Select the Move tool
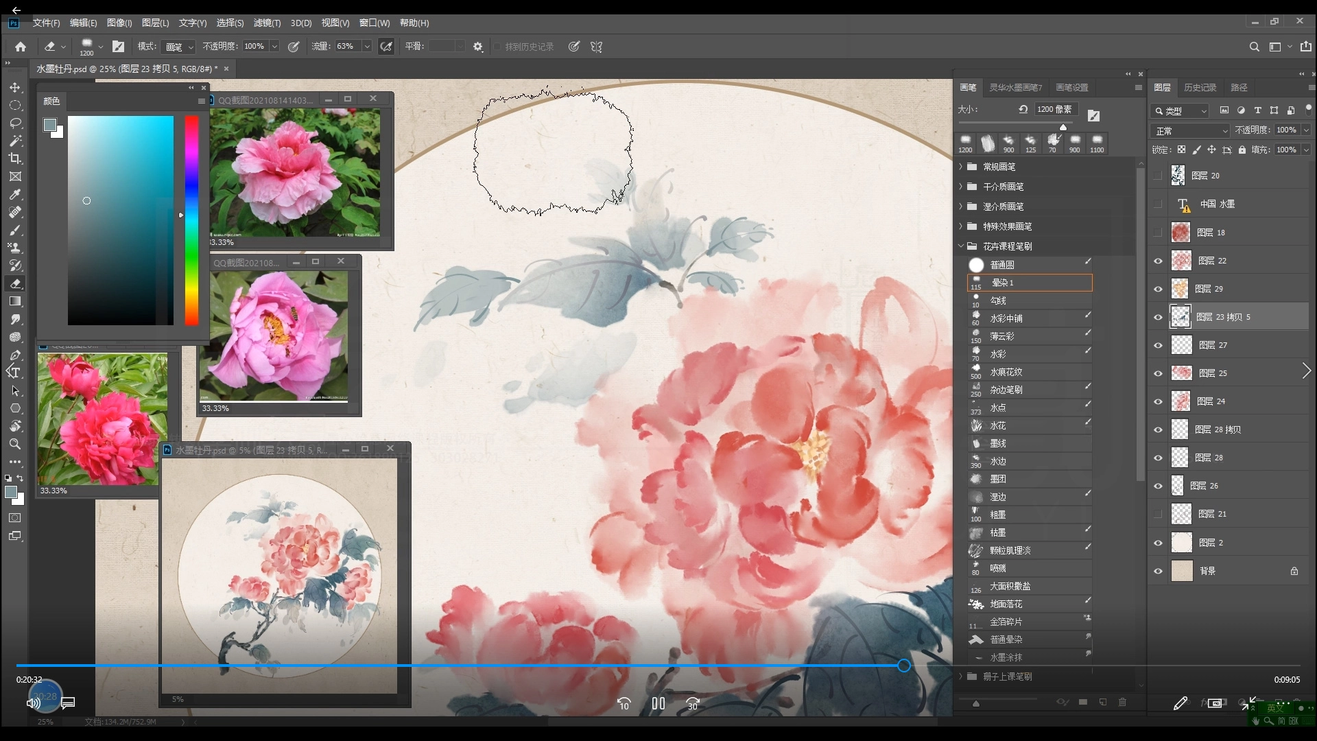Screen dimensions: 1317x741 coord(14,88)
